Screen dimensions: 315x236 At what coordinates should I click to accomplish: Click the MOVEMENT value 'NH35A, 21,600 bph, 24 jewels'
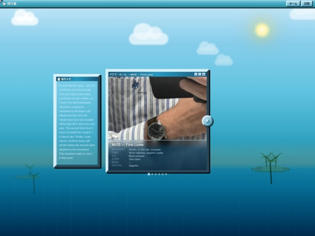pos(145,150)
